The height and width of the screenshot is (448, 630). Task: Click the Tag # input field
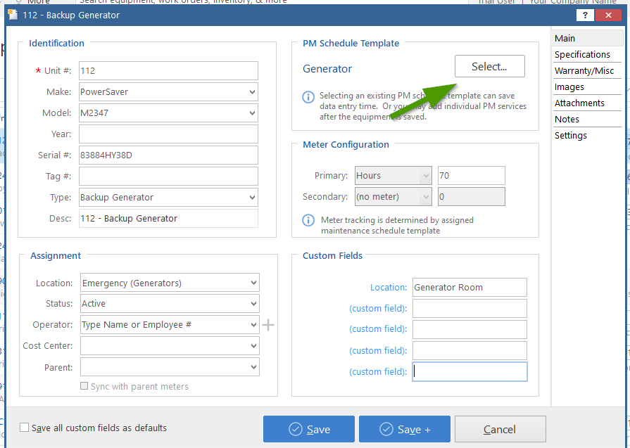tap(168, 177)
